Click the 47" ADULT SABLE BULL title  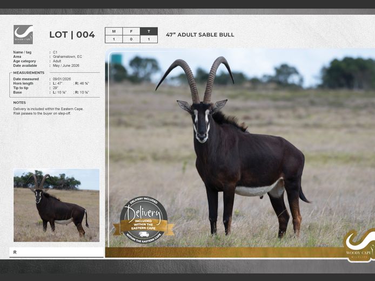200,35
